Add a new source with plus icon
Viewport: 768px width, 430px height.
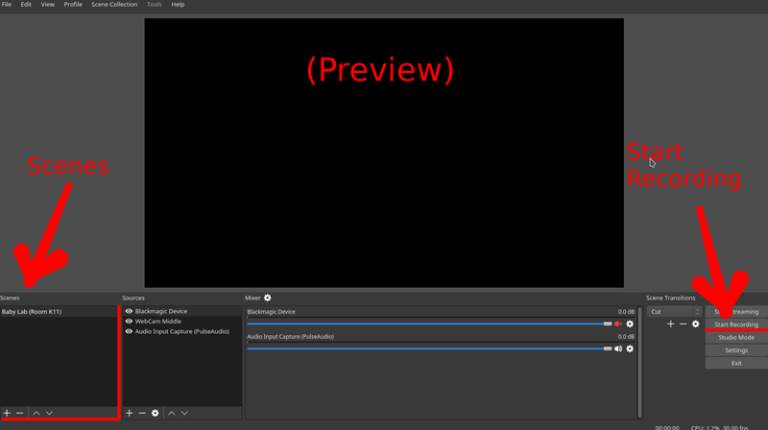(130, 413)
